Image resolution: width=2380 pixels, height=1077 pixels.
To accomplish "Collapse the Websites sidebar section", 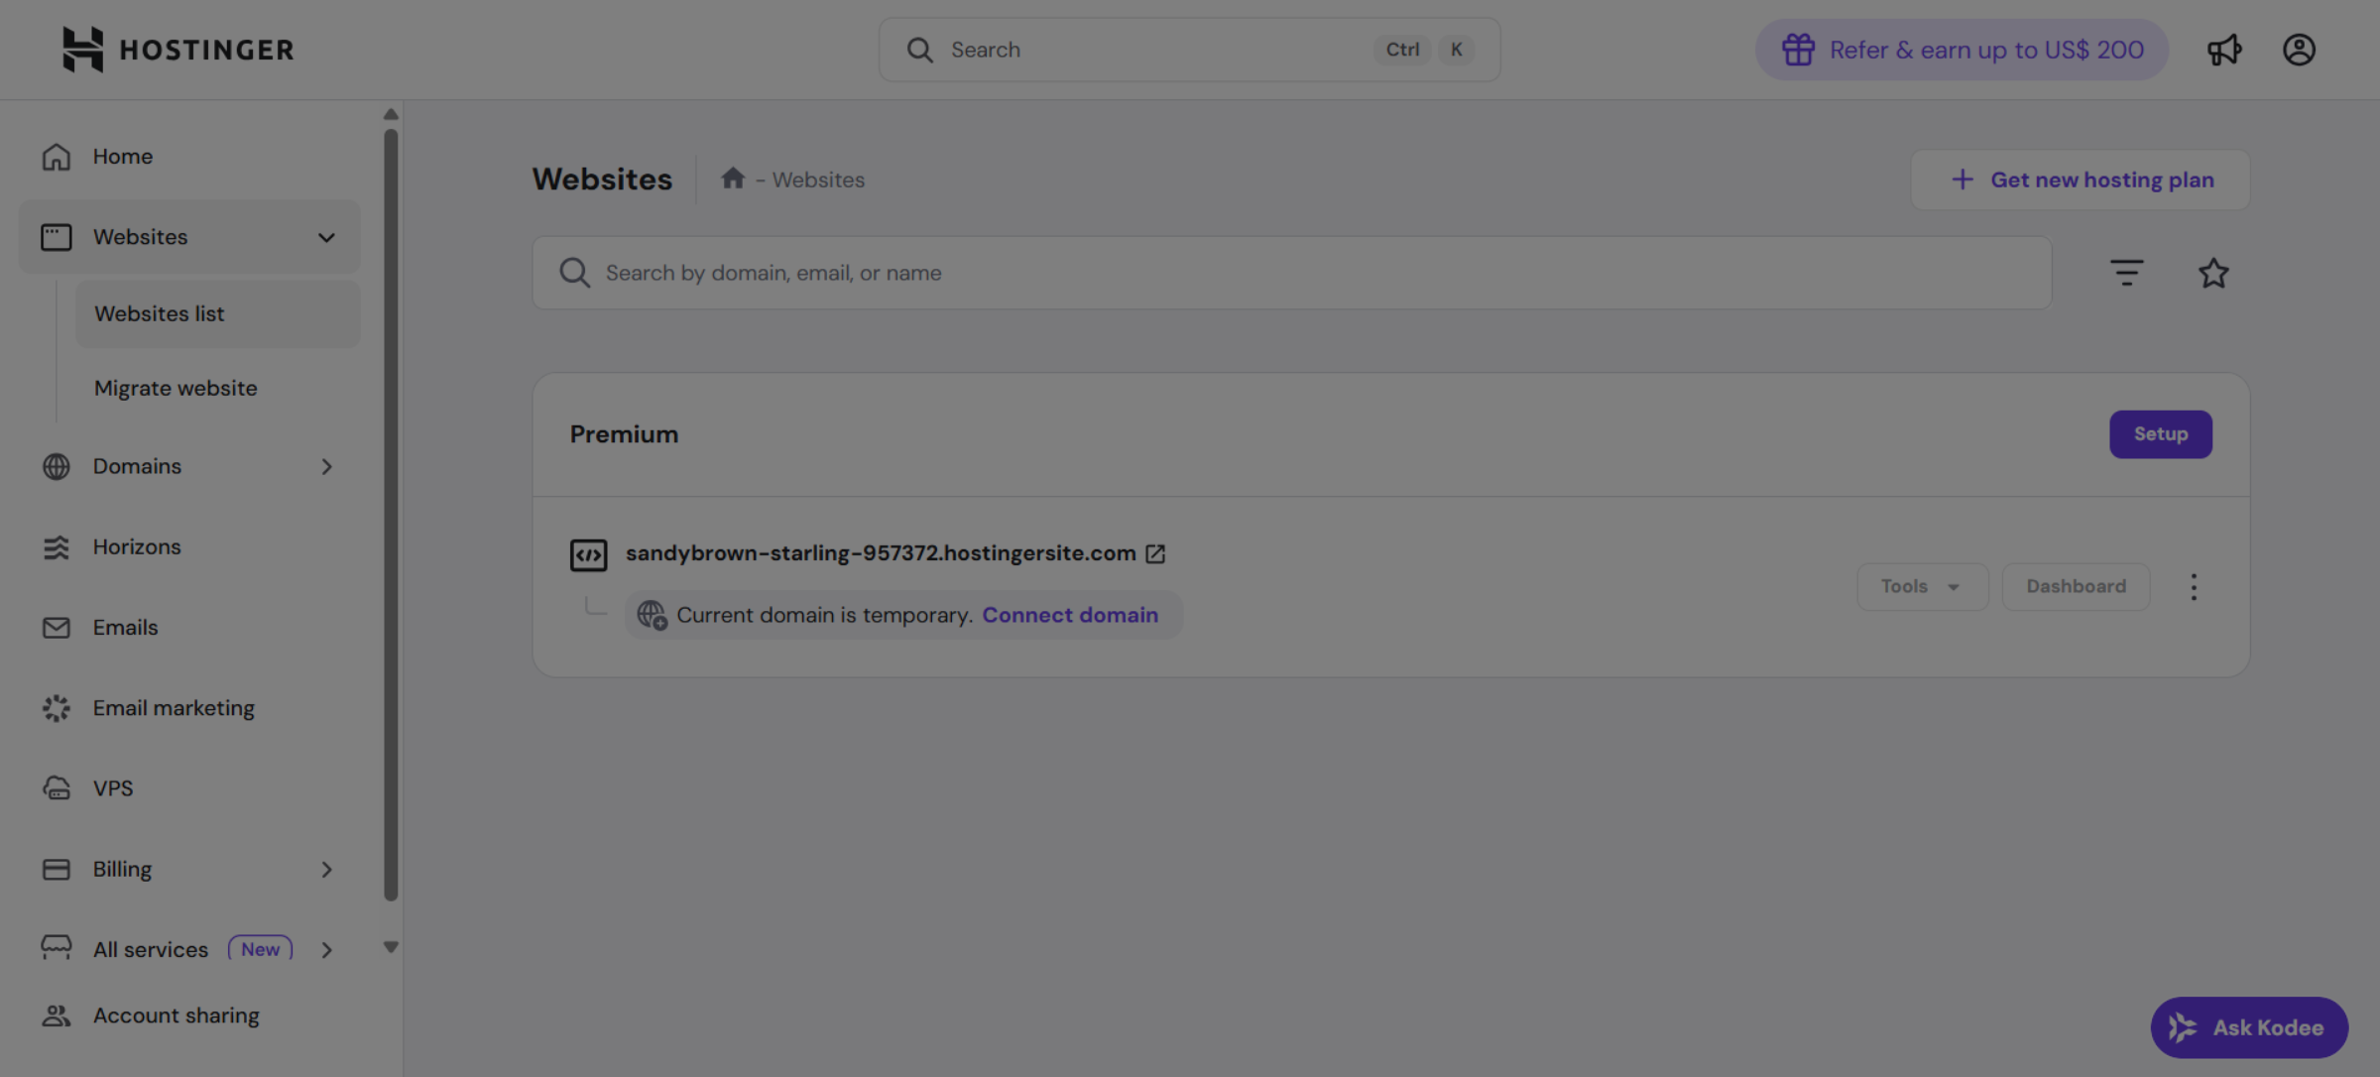I will coord(326,238).
